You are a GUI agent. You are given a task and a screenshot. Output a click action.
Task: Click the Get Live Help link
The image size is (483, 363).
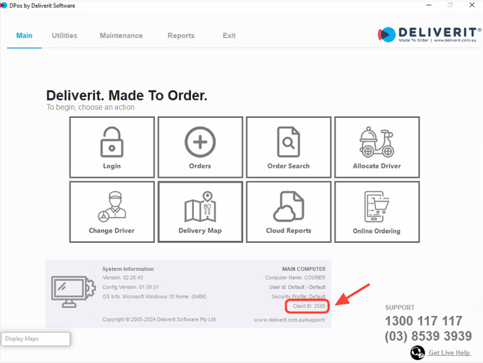[449, 353]
